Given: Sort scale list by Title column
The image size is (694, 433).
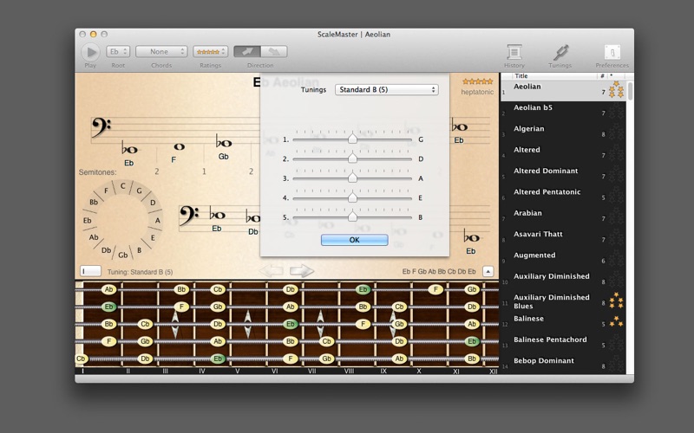Looking at the screenshot, I should tap(553, 76).
